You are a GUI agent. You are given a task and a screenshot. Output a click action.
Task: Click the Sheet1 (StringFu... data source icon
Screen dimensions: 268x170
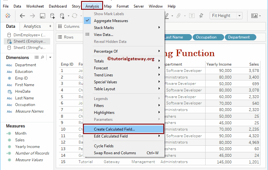click(x=9, y=48)
